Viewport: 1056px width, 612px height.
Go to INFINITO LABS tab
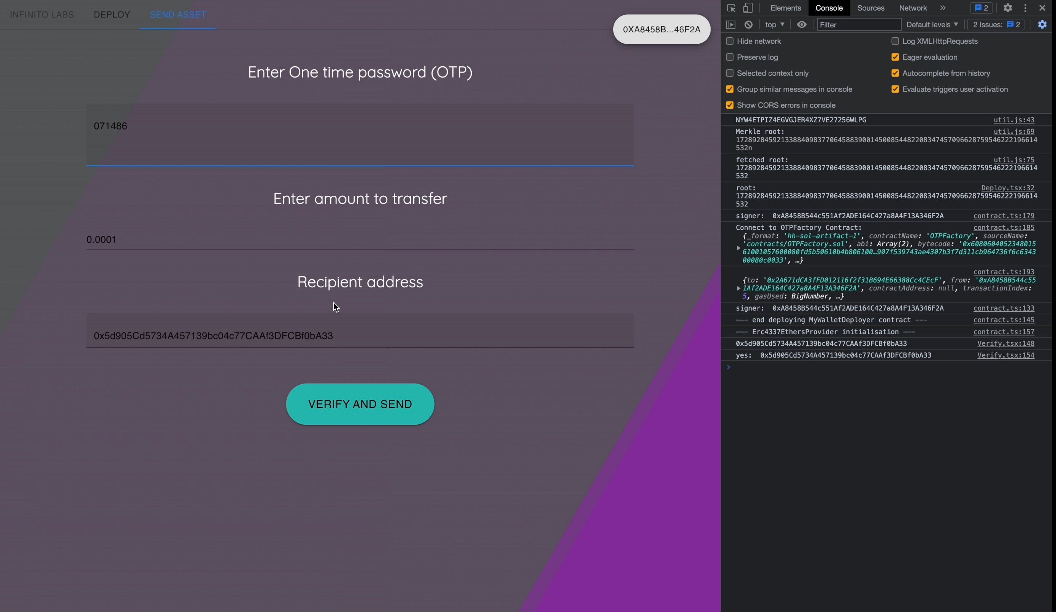click(42, 15)
